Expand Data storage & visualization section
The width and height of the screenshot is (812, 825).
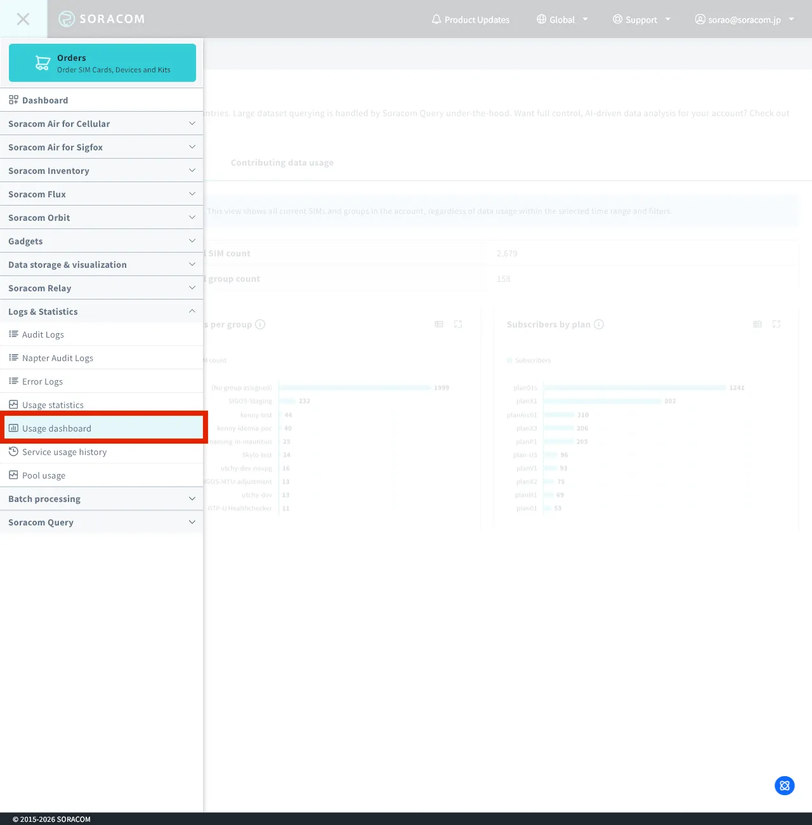tap(101, 265)
